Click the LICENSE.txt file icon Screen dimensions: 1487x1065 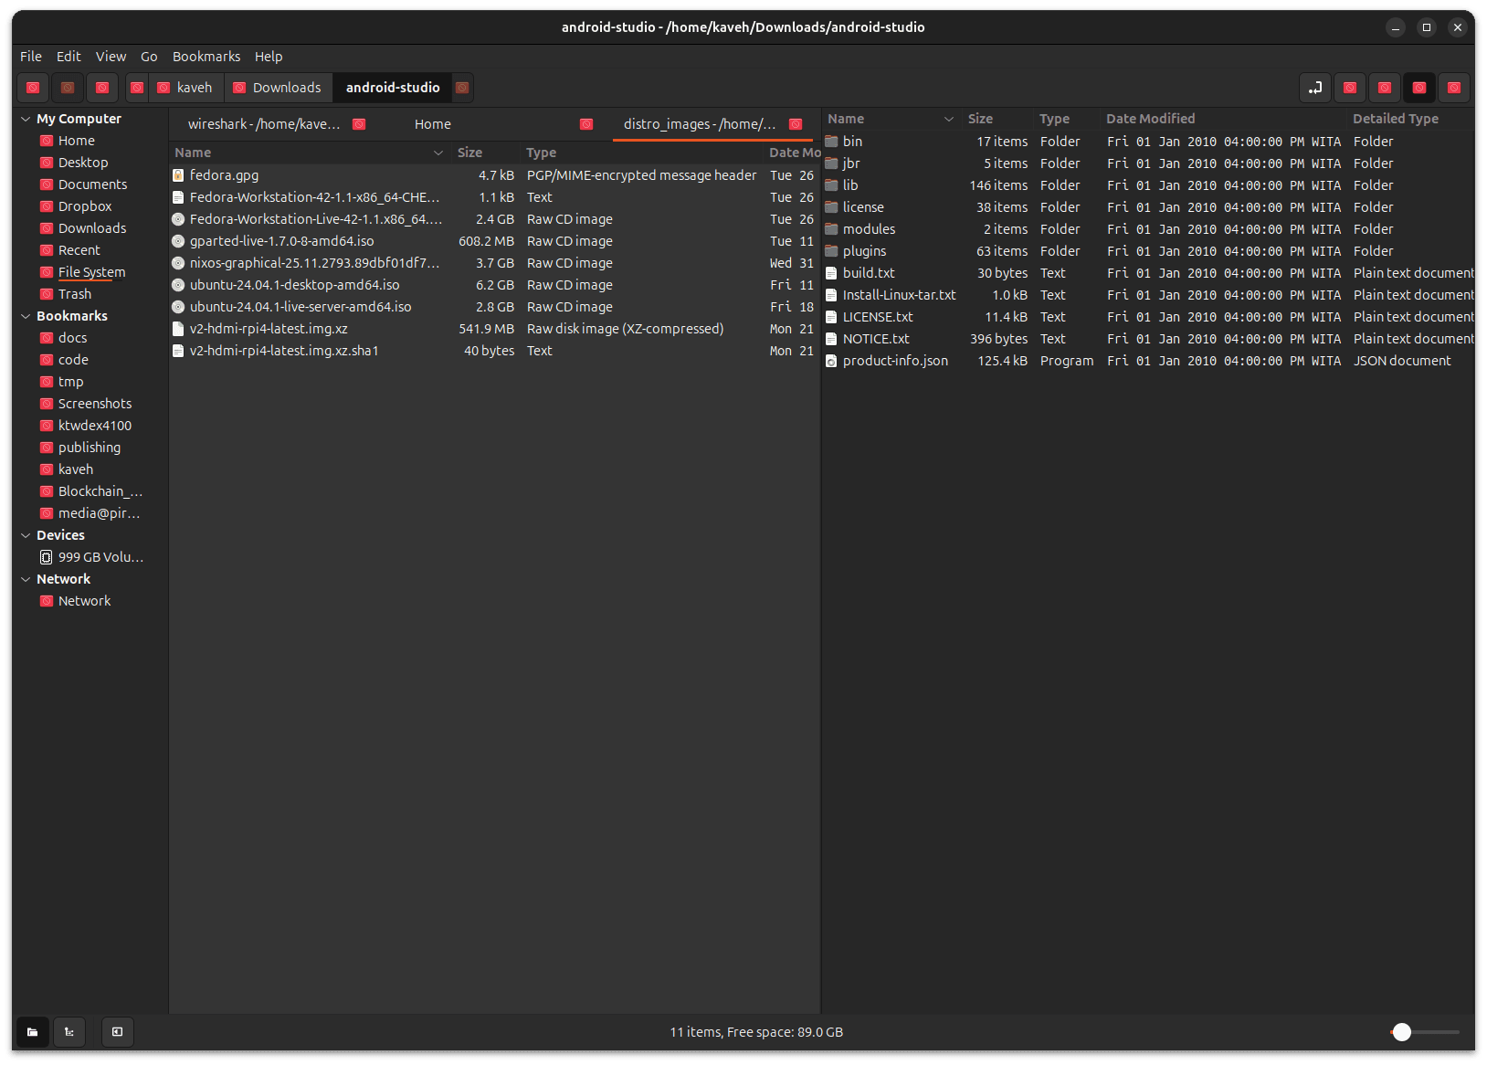pos(831,317)
